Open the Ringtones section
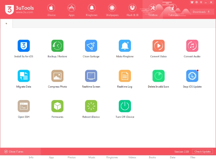 (91, 10)
